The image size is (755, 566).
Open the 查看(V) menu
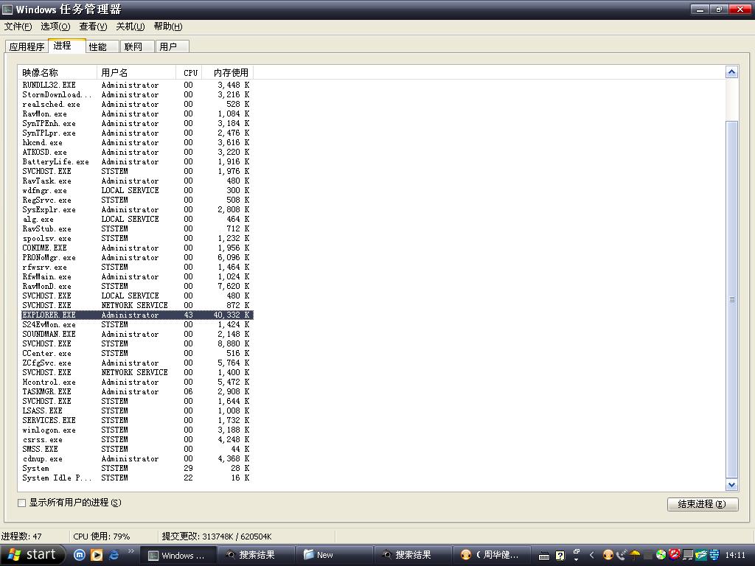tap(93, 27)
